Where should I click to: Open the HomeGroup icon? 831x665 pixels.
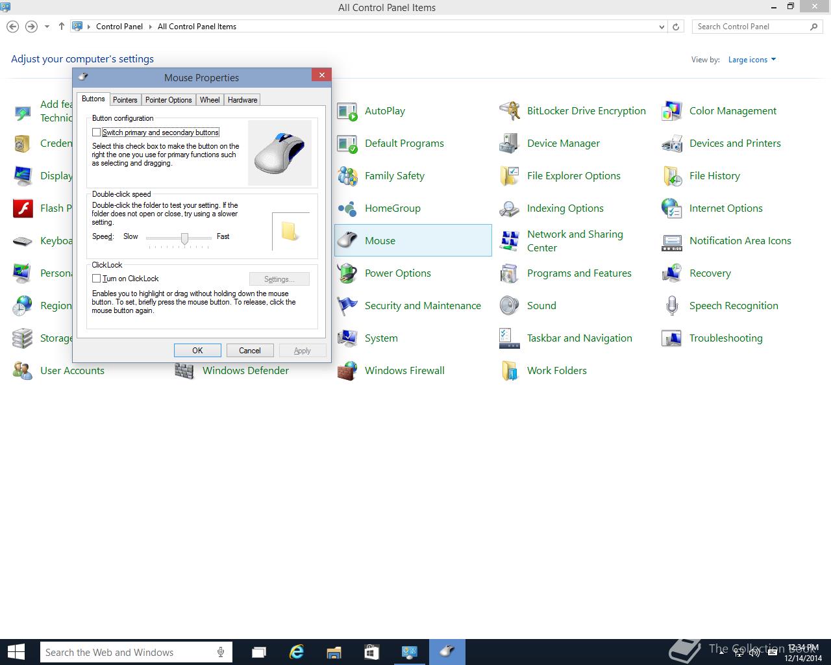(347, 208)
